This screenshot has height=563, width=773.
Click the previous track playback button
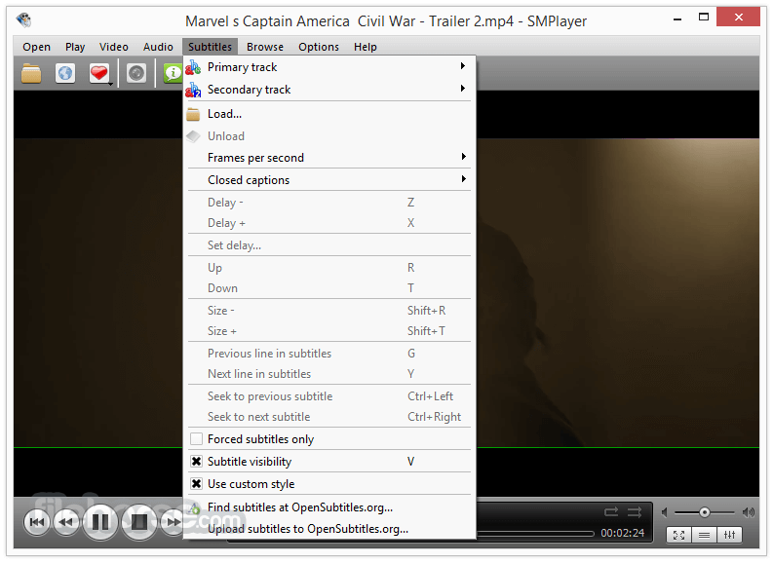point(37,522)
